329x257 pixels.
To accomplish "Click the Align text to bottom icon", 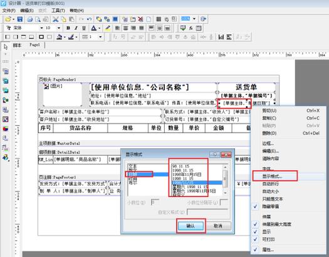I will coord(167,28).
